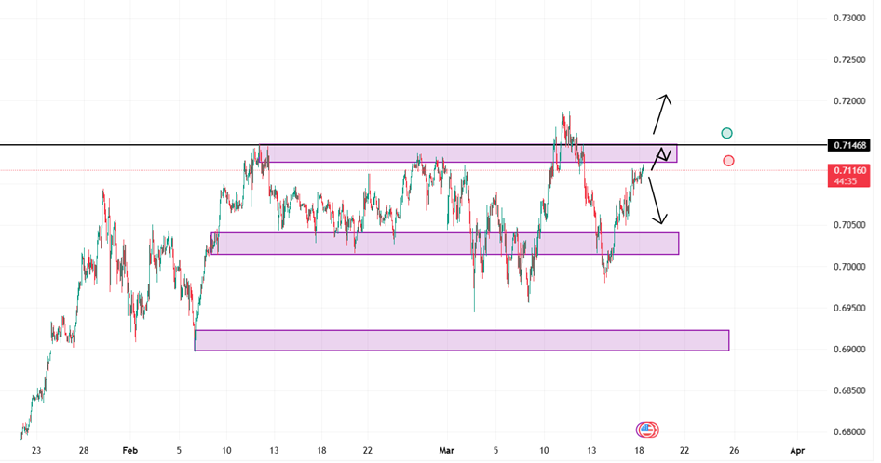This screenshot has height=463, width=881.
Task: Click the '28' date label on time axis
Action: click(x=84, y=450)
